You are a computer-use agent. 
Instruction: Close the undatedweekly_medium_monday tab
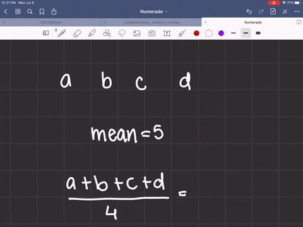click(105, 22)
